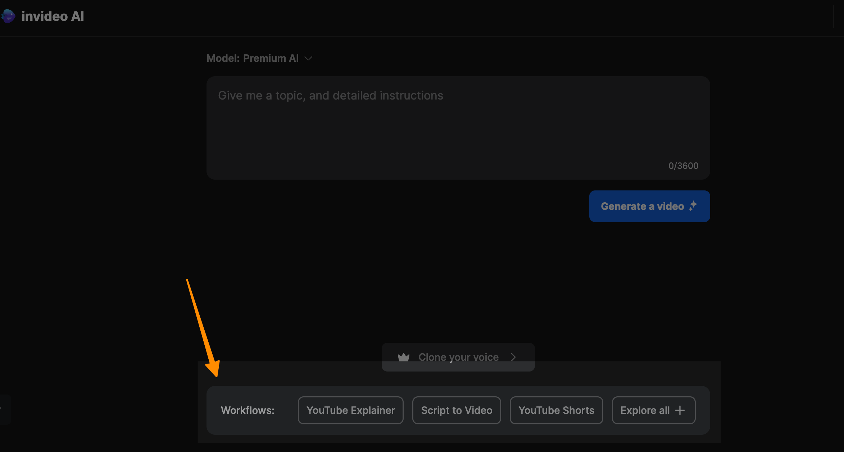The height and width of the screenshot is (452, 844).
Task: Click the empty area of the prompt box
Action: 432,137
